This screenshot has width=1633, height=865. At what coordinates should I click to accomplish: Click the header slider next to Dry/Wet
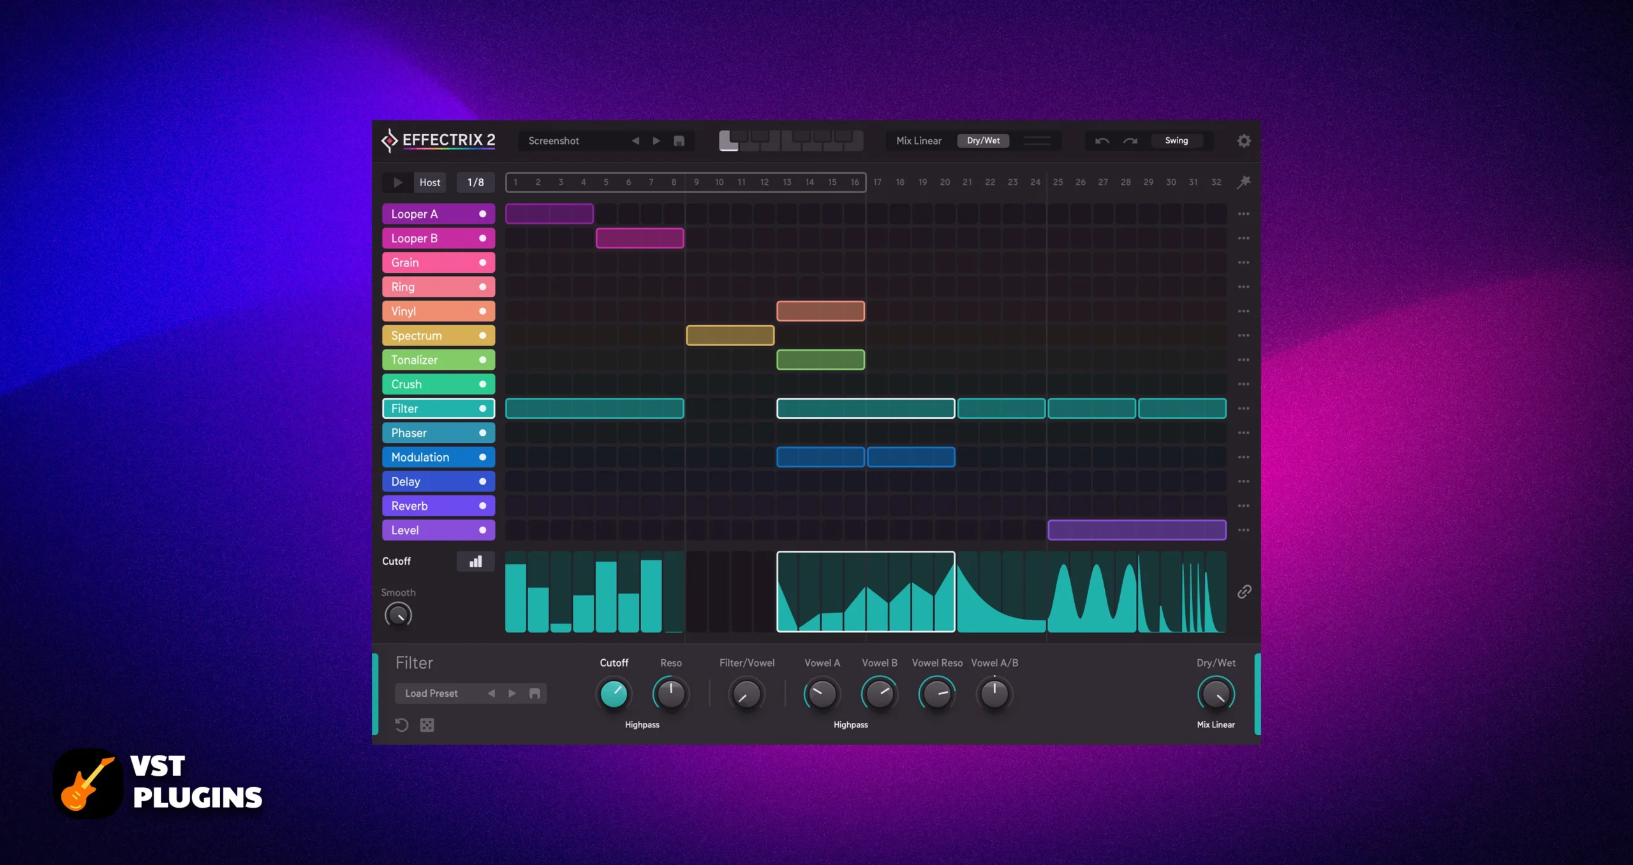[1037, 141]
